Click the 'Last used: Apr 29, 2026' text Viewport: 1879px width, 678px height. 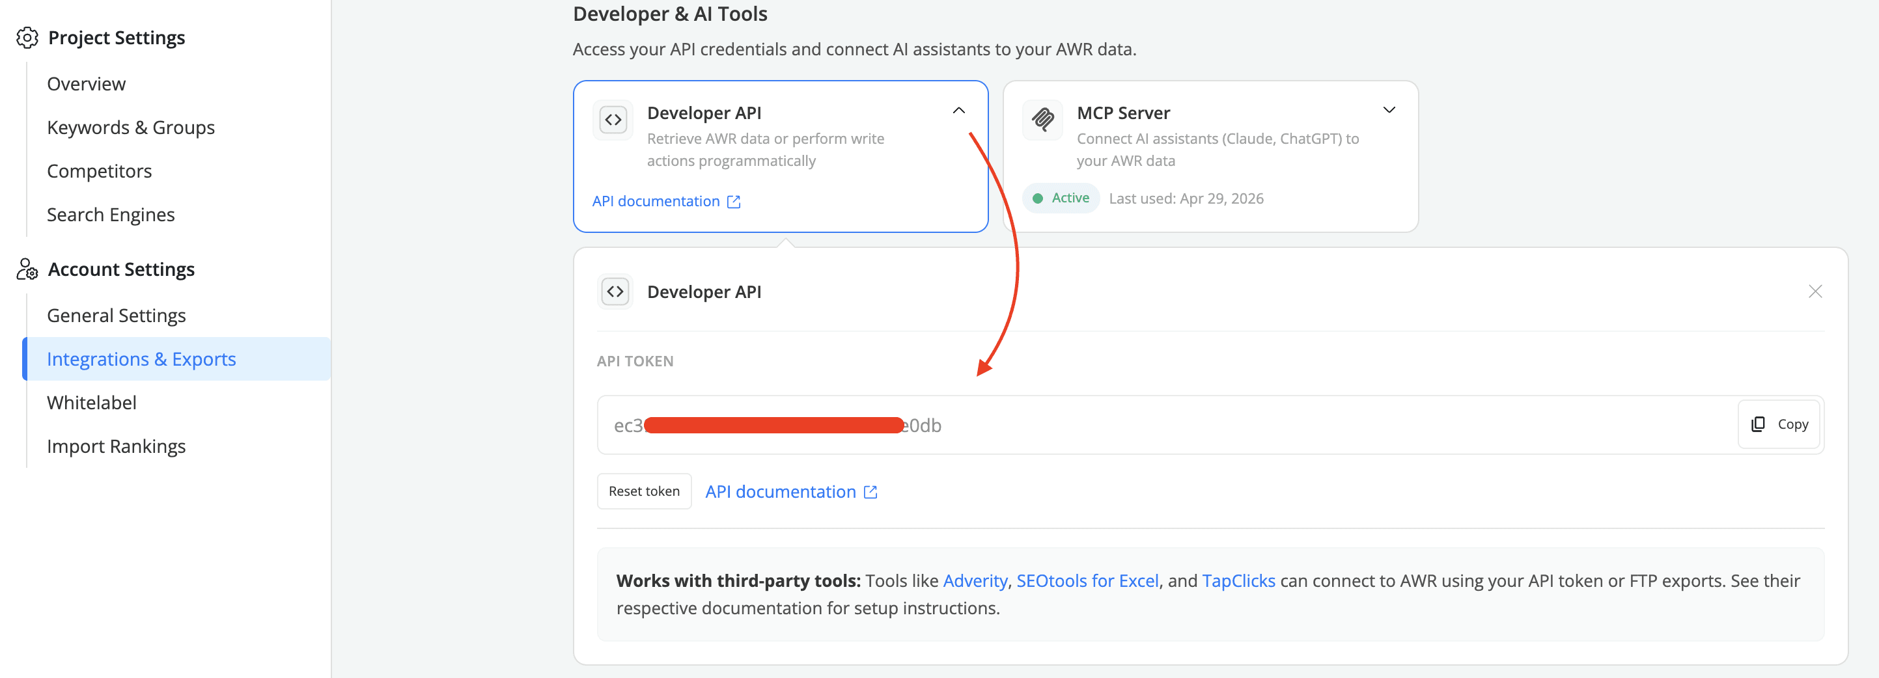(1186, 199)
